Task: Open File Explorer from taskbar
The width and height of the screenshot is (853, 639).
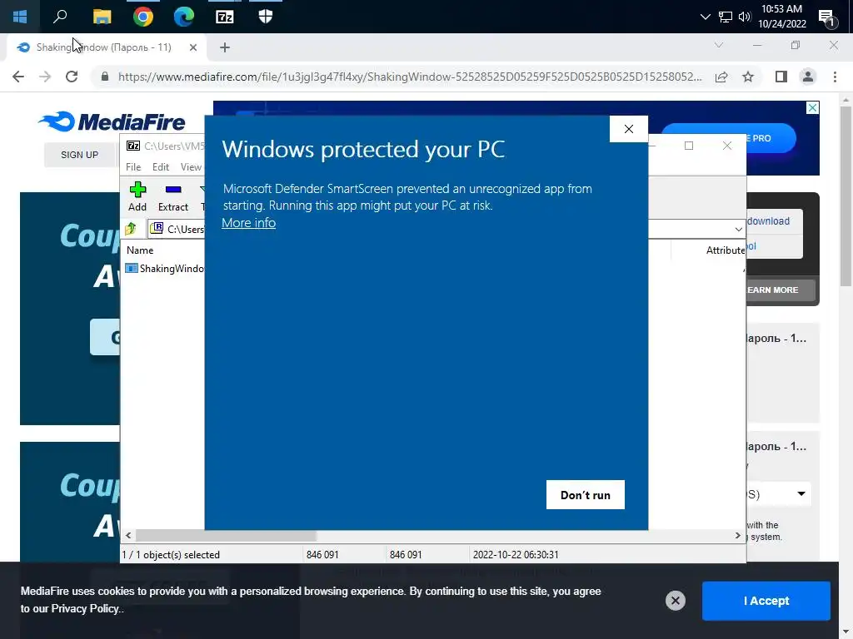Action: click(x=102, y=17)
